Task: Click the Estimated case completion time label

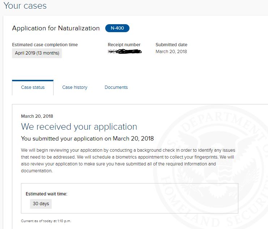Action: [x=45, y=45]
